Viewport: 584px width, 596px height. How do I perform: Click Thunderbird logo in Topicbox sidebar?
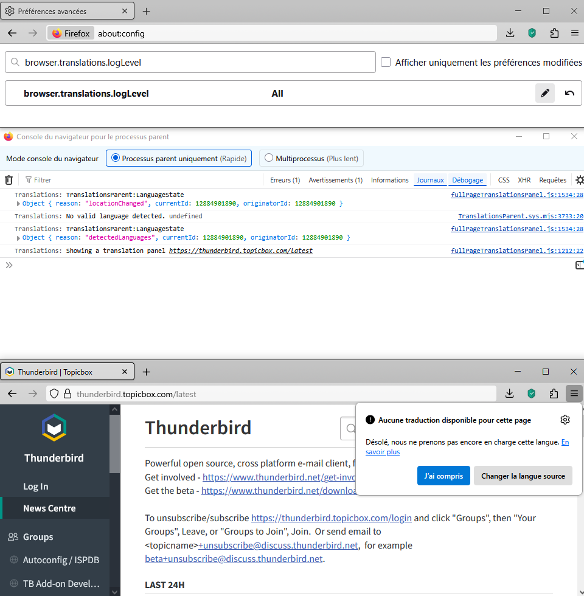pyautogui.click(x=54, y=428)
